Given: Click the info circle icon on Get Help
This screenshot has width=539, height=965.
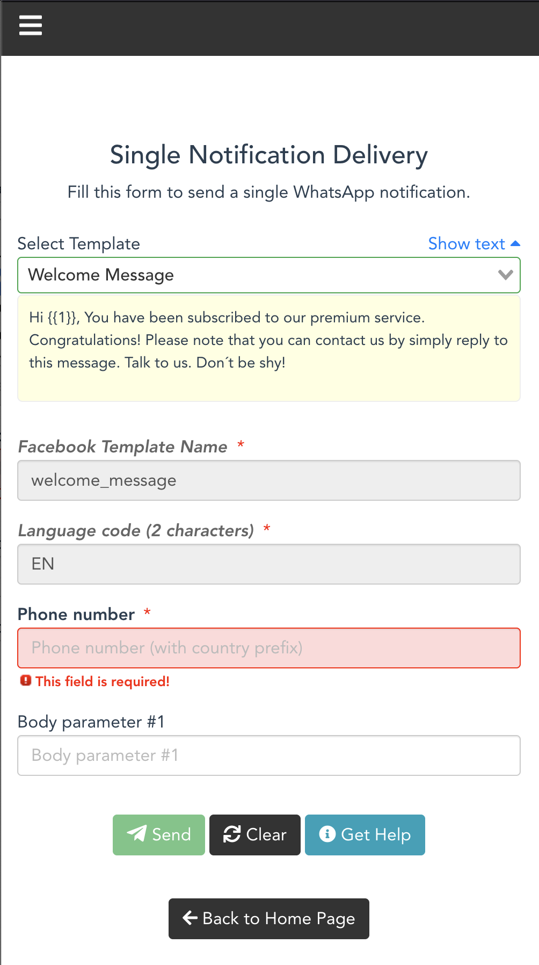Looking at the screenshot, I should [x=327, y=834].
